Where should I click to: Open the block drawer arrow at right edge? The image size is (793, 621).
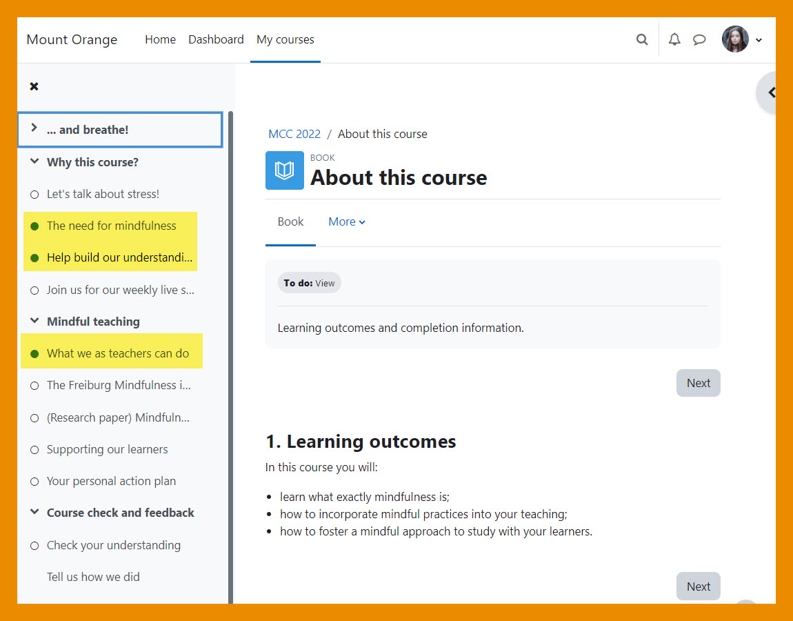click(x=771, y=92)
